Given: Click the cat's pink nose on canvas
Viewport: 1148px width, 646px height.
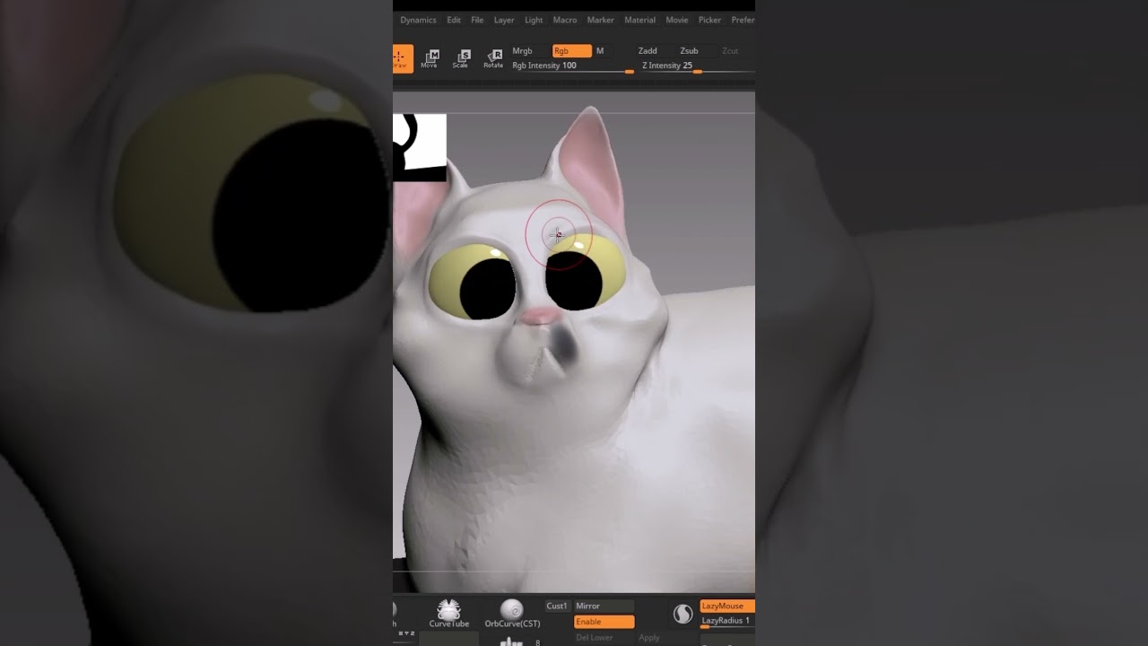Looking at the screenshot, I should [x=540, y=315].
